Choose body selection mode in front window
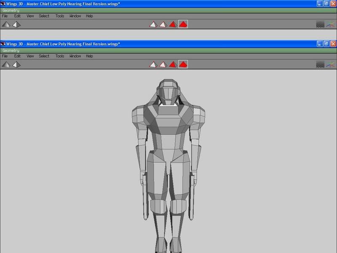Screen dimensions: 337x253 (183, 64)
